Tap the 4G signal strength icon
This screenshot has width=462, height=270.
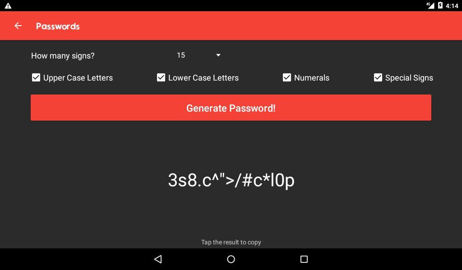coord(430,5)
